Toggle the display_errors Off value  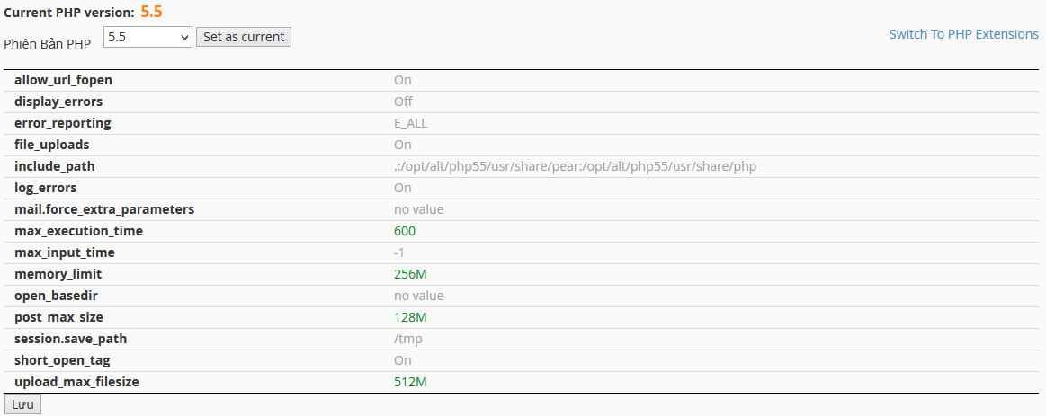(x=403, y=102)
